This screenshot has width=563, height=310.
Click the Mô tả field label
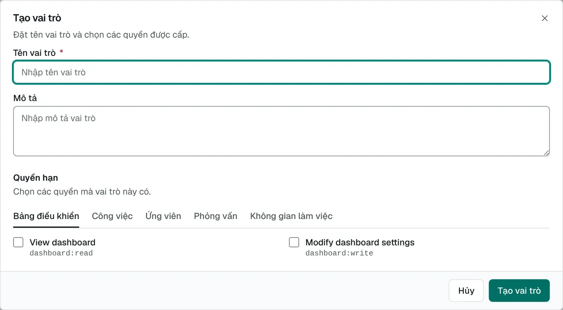click(25, 98)
